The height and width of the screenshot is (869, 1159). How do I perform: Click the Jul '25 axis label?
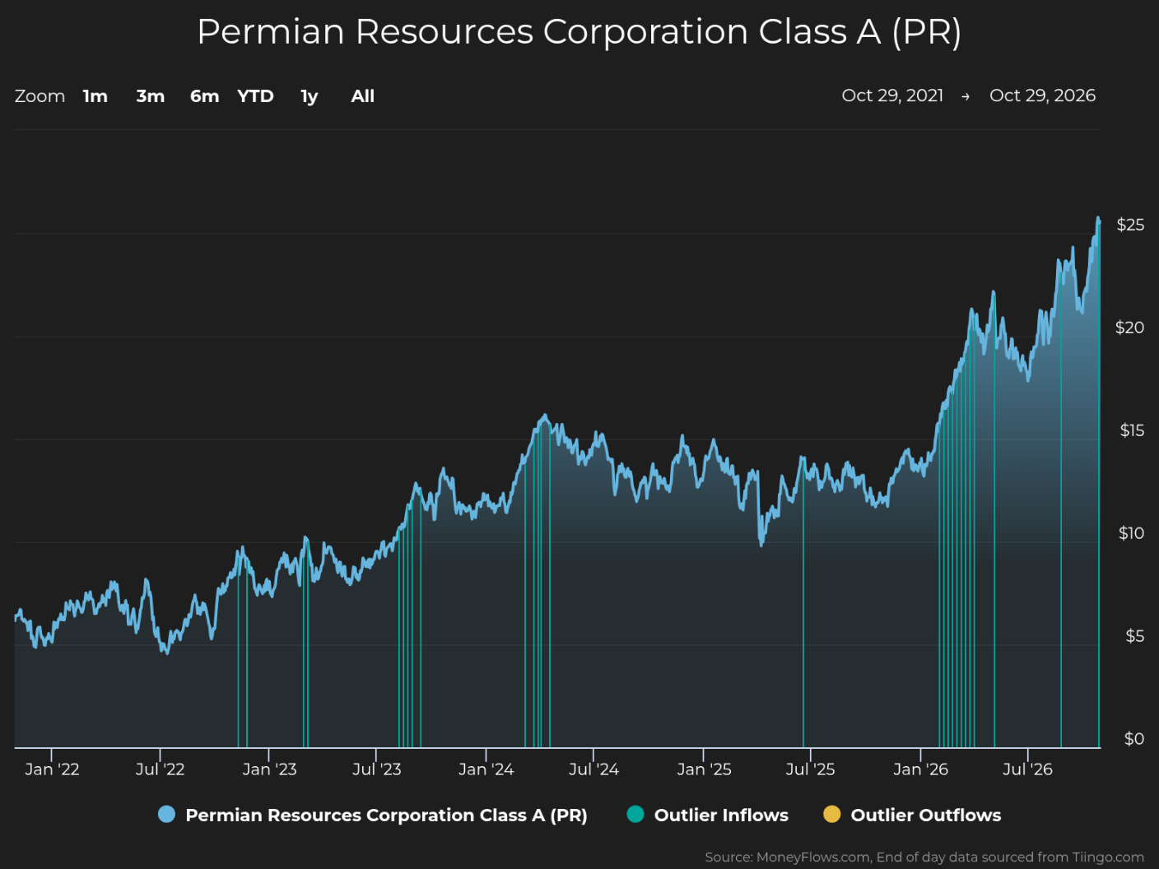(810, 769)
